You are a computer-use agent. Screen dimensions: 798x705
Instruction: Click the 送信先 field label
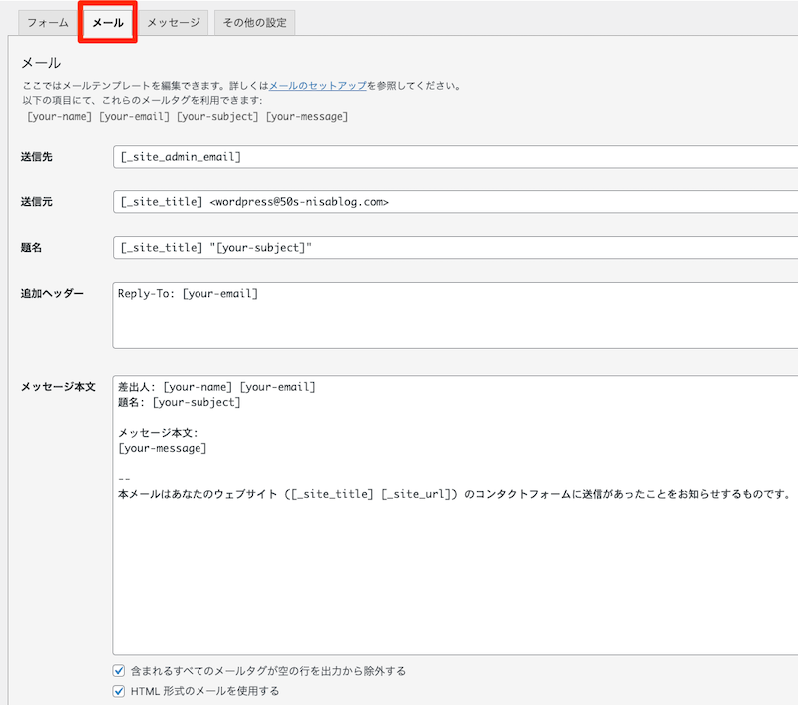click(37, 157)
